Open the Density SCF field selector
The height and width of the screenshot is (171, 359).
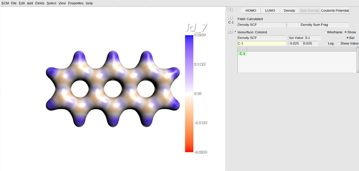[262, 25]
